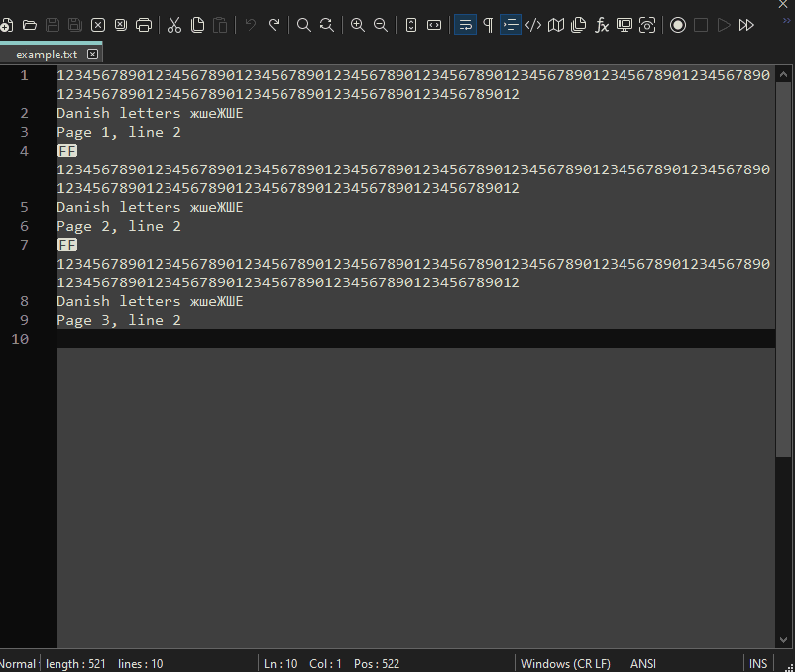
Task: Select the example.txt tab
Action: tap(45, 55)
